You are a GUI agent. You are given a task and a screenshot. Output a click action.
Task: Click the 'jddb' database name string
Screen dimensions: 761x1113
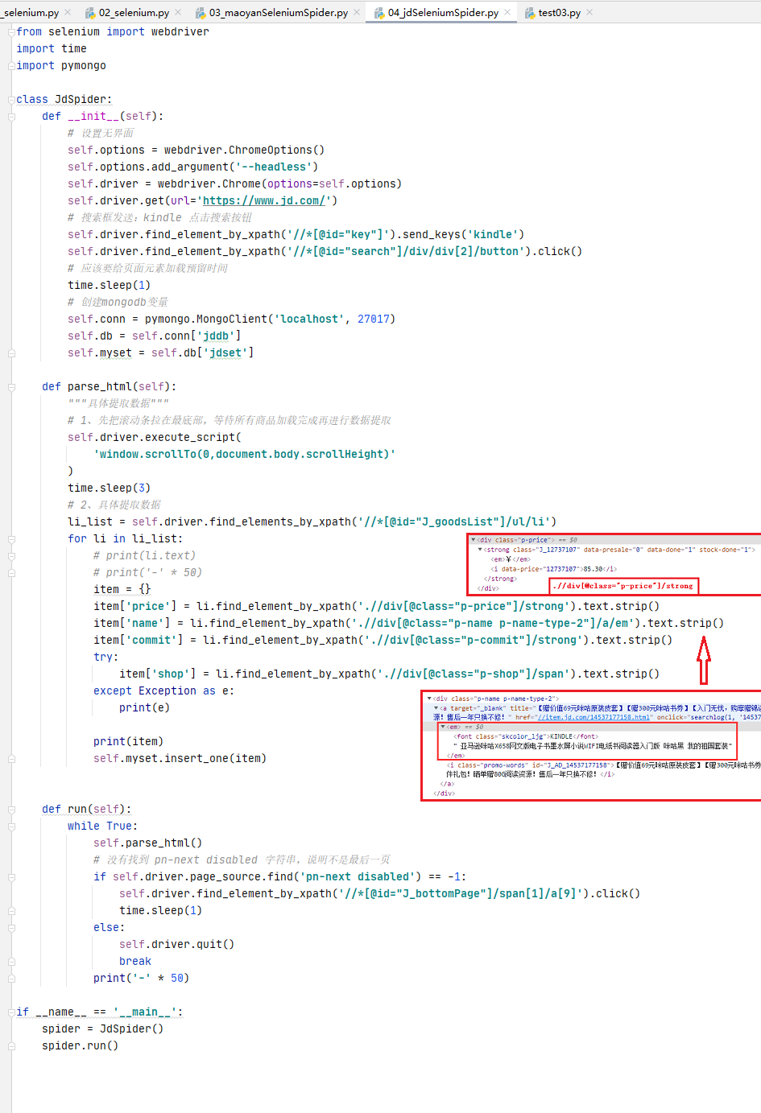point(215,336)
